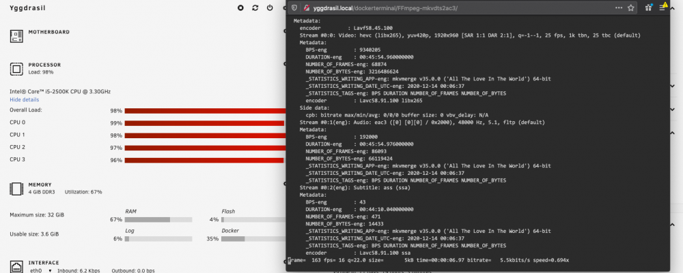Click the Motherboard chip icon
This screenshot has width=683, height=273.
coord(16,36)
